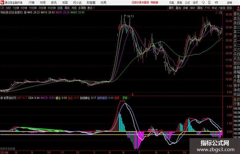
Task: Expand the 更多 periods dropdown
Action: click(x=91, y=8)
